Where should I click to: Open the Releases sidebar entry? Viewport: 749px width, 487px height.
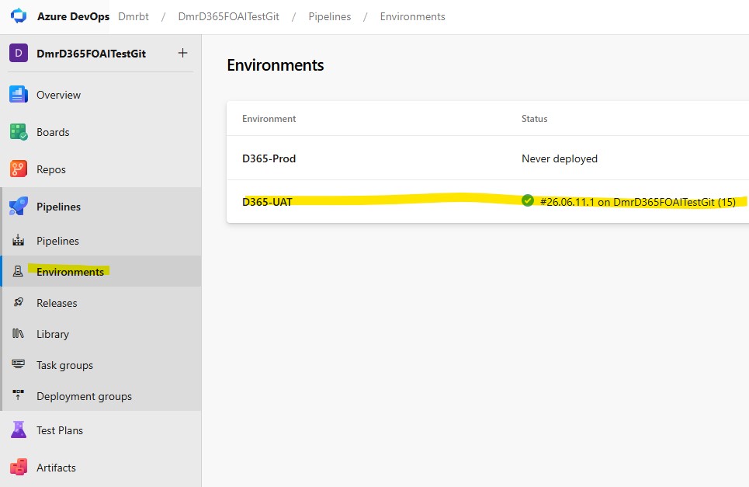click(57, 303)
